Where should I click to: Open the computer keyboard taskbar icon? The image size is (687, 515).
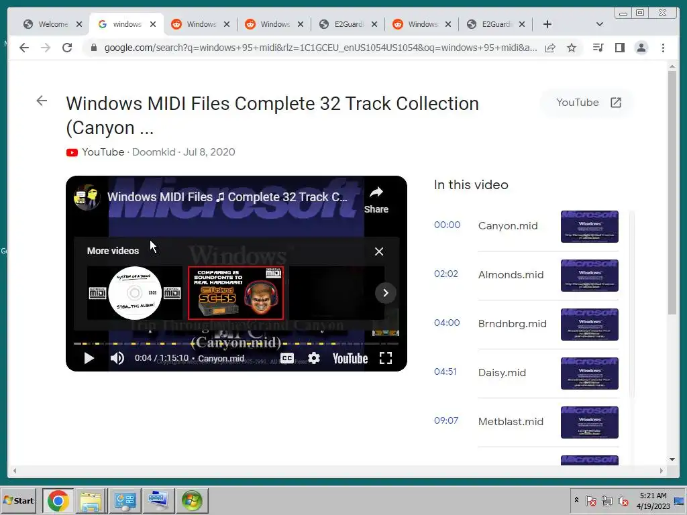pyautogui.click(x=158, y=500)
